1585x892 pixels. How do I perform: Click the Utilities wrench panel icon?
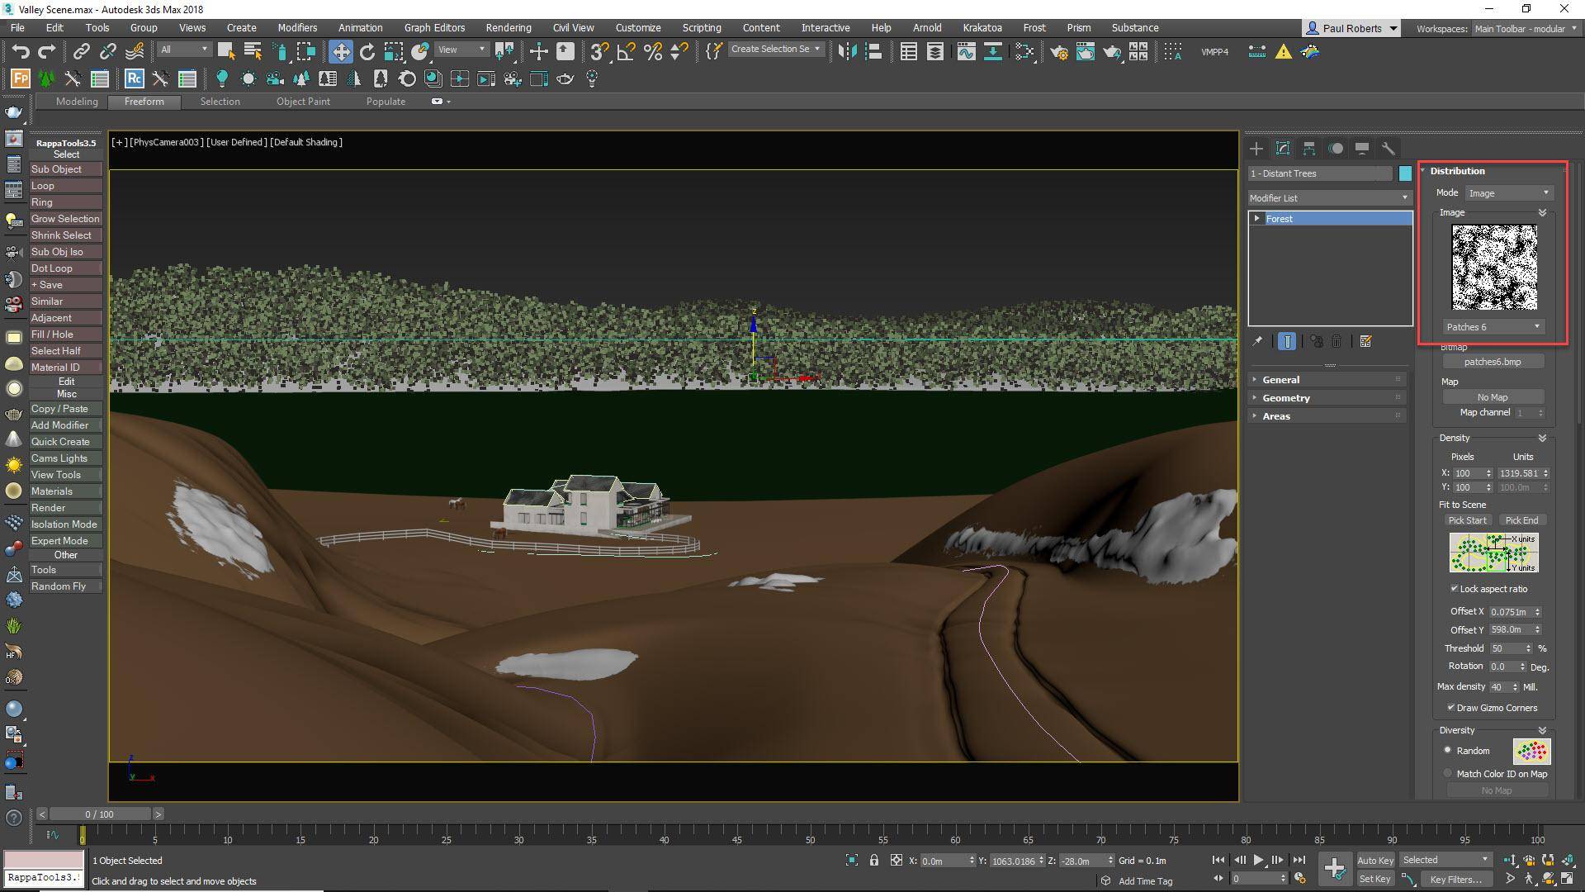[1390, 149]
